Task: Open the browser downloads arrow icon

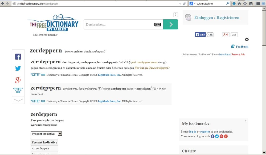Action: tap(234, 4)
